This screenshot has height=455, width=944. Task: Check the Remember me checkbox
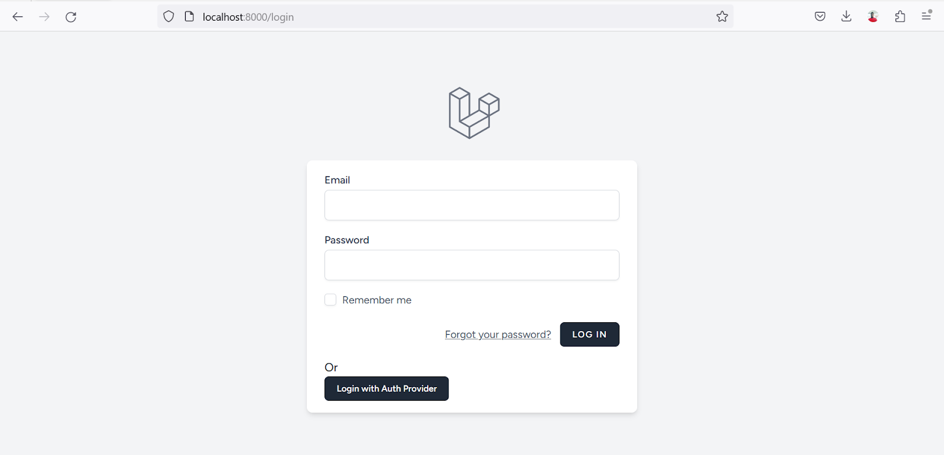click(330, 299)
